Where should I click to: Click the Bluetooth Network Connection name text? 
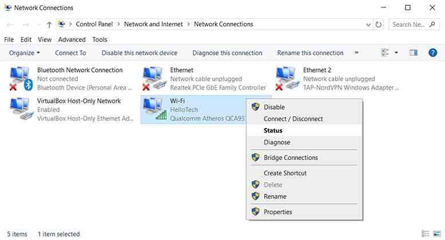(x=80, y=70)
